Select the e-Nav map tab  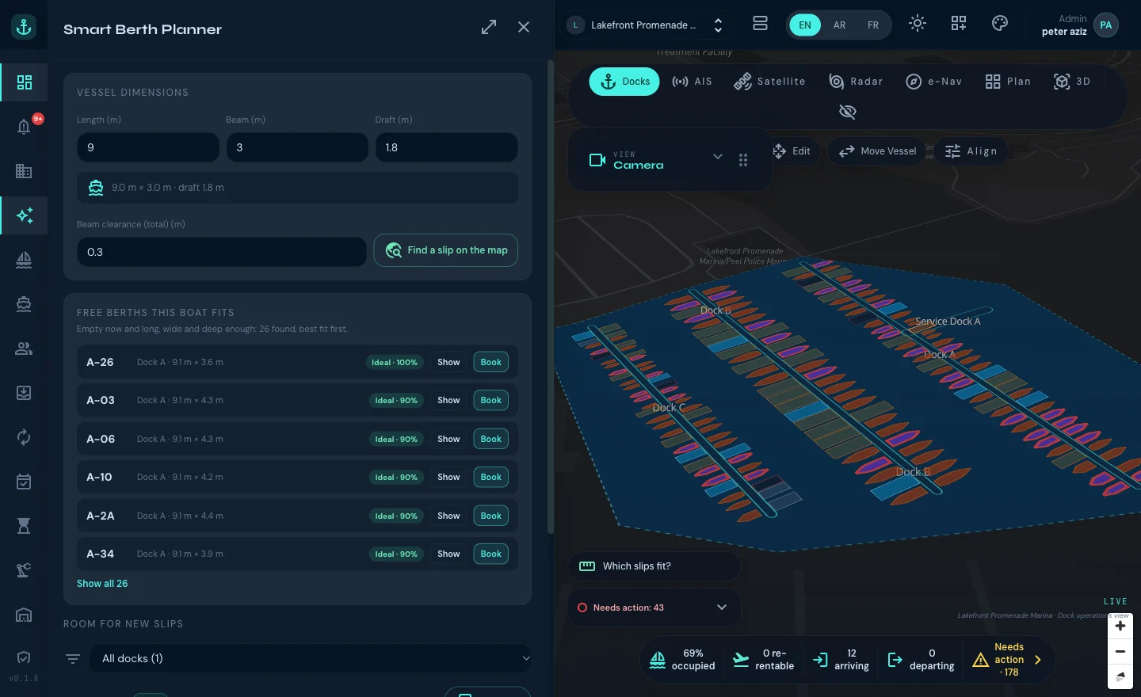pos(934,82)
